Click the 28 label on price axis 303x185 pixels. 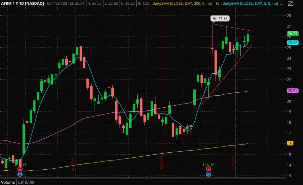click(x=289, y=16)
